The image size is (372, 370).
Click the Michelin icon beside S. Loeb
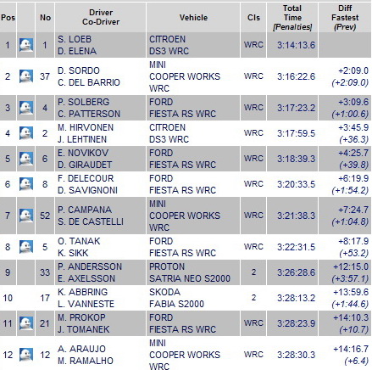(26, 45)
